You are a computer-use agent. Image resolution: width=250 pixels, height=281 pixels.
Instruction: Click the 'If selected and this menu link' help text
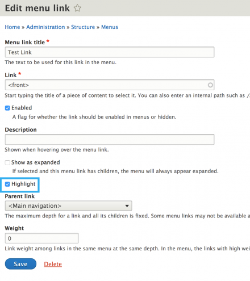coord(115,171)
